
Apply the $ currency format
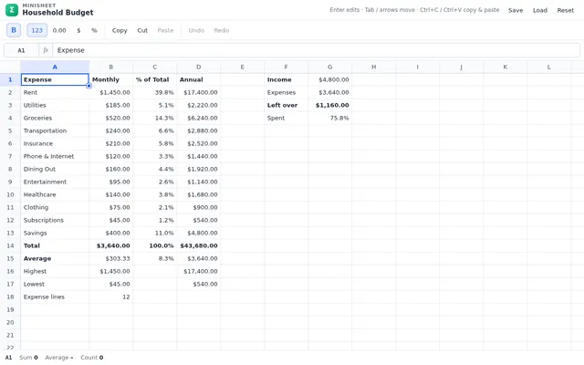click(78, 30)
